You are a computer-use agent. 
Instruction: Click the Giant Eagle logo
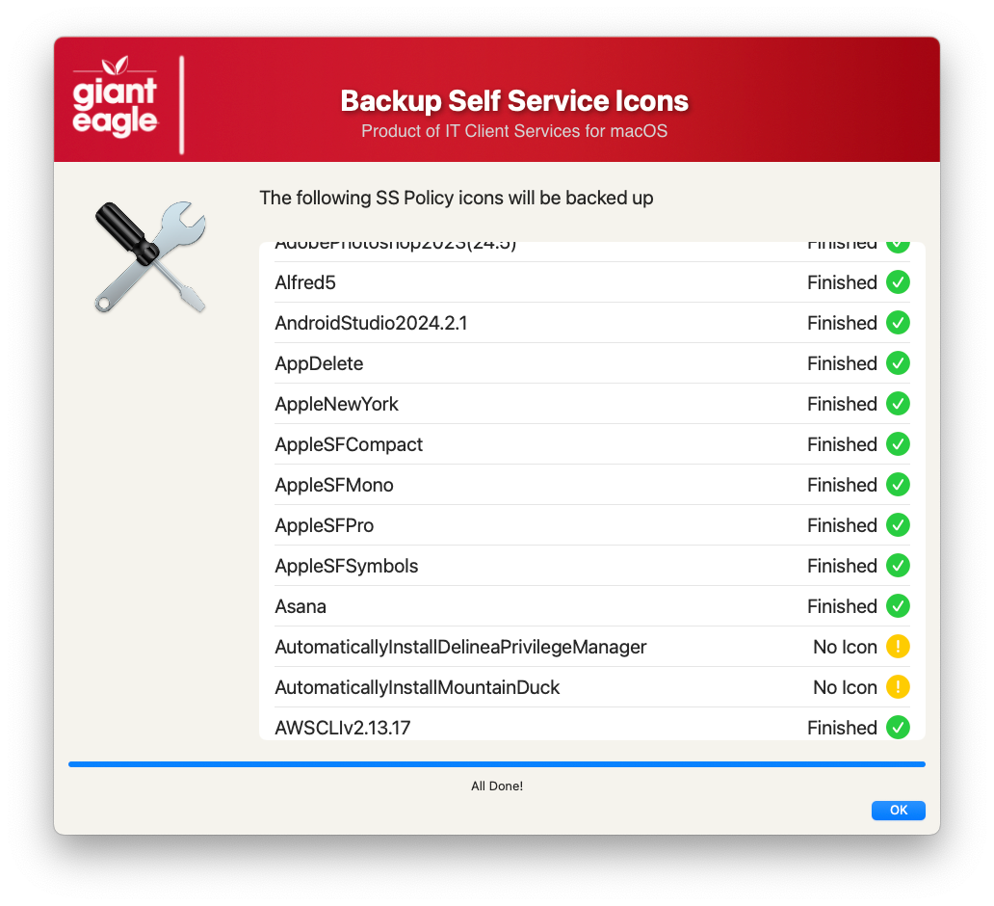115,96
